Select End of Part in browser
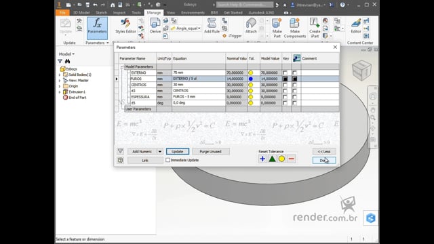The height and width of the screenshot is (244, 434). (75, 98)
